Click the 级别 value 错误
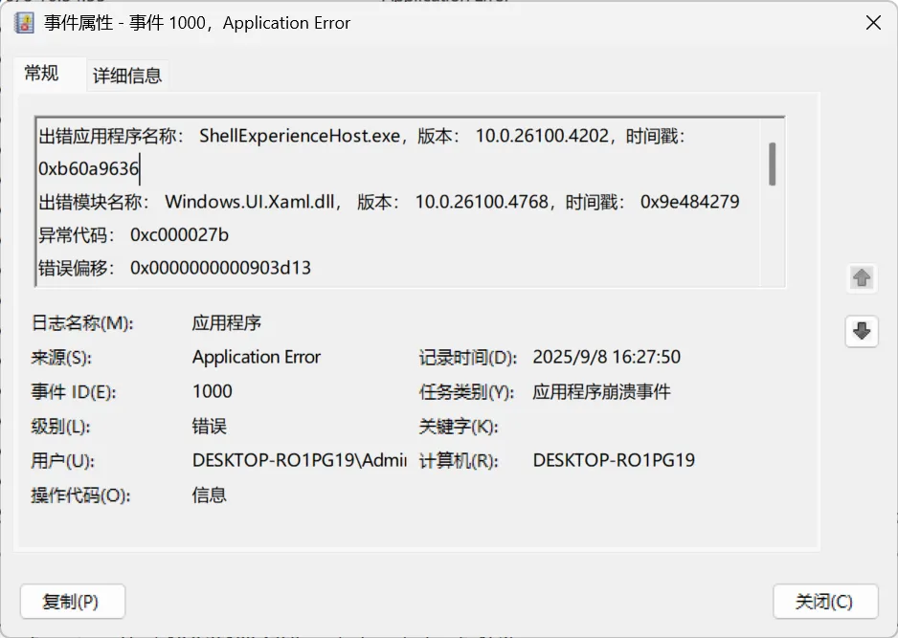Viewport: 898px width, 638px height. coord(210,427)
